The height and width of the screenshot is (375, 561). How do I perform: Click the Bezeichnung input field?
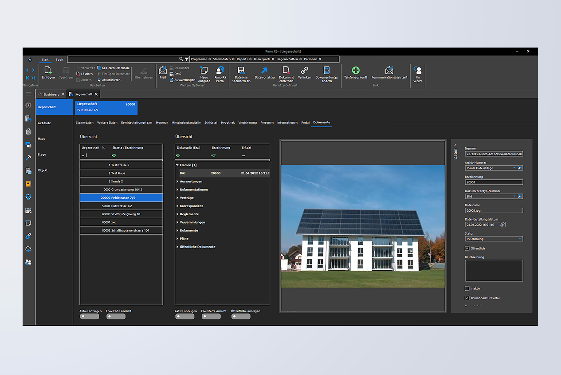coord(494,182)
